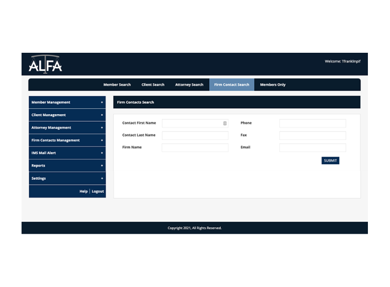Focus the Phone input field
Viewport: 390px width, 287px height.
coord(312,123)
